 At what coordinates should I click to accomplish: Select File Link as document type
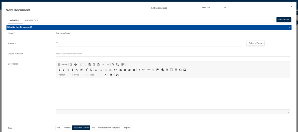[x=67, y=128]
